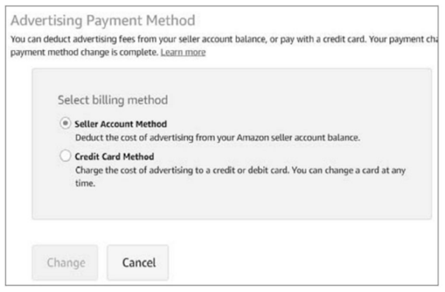Click the word "time." ending the card description
Image resolution: width=445 pixels, height=292 pixels.
tap(84, 185)
